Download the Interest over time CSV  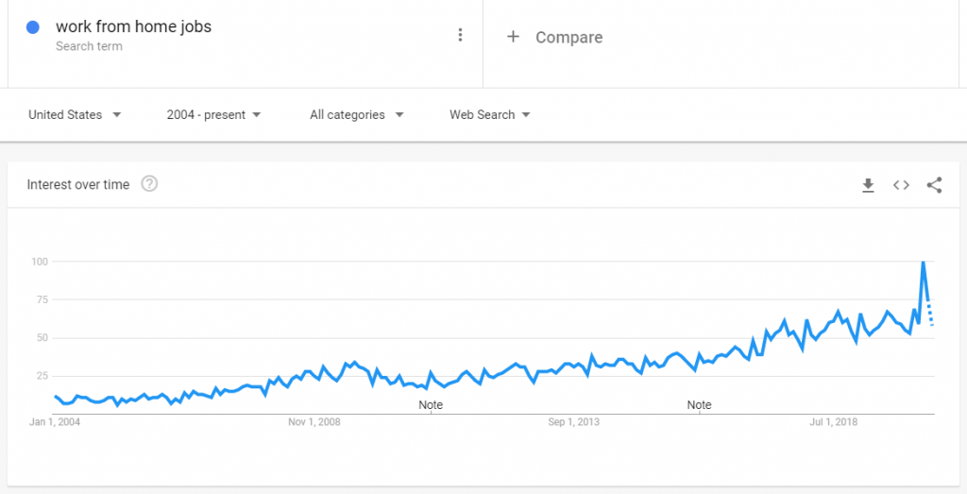[x=868, y=185]
